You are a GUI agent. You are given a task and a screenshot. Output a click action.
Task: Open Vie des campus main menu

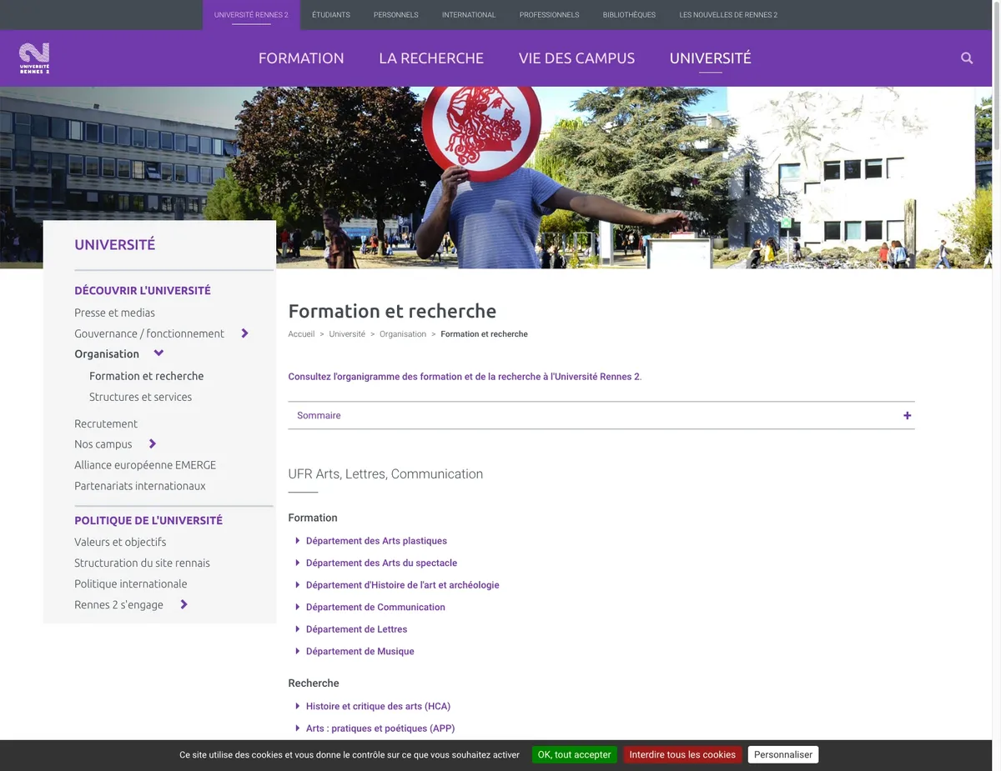coord(576,58)
